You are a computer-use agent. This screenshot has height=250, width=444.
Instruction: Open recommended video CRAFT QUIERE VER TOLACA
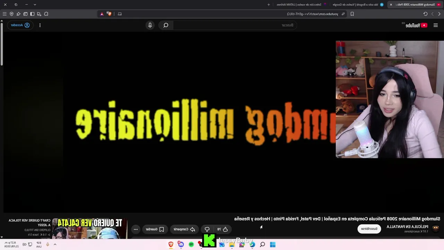[29, 223]
